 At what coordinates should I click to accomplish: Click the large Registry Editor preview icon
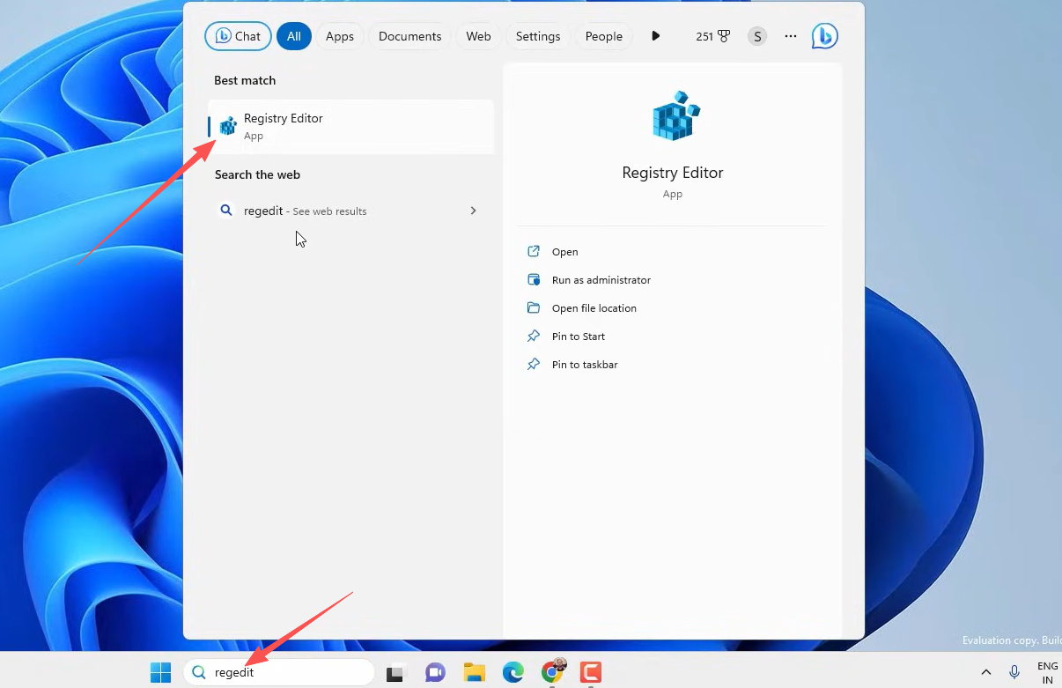tap(675, 115)
